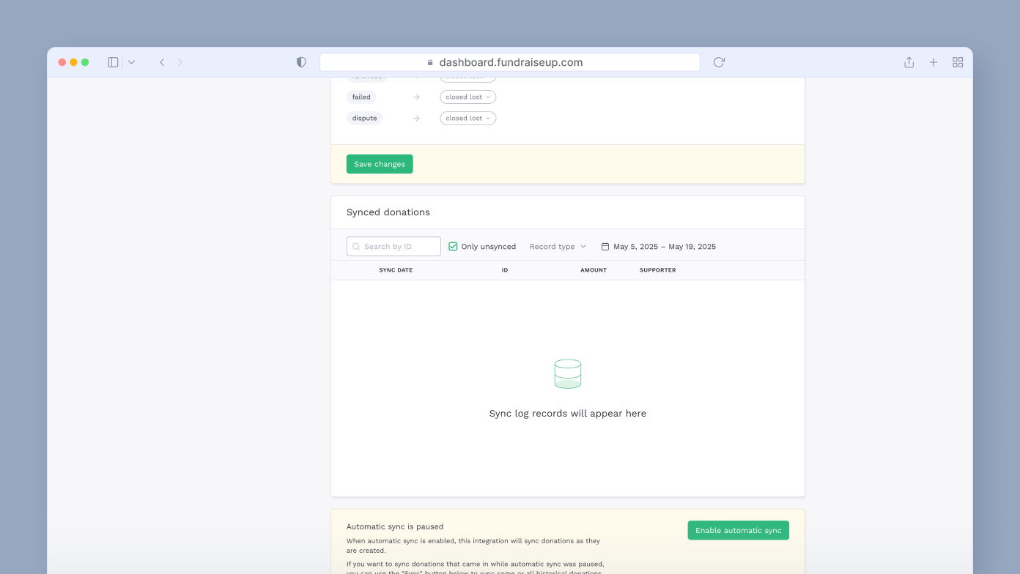Expand the closed lost dropdown for dispute
This screenshot has height=574, width=1020.
(x=467, y=118)
